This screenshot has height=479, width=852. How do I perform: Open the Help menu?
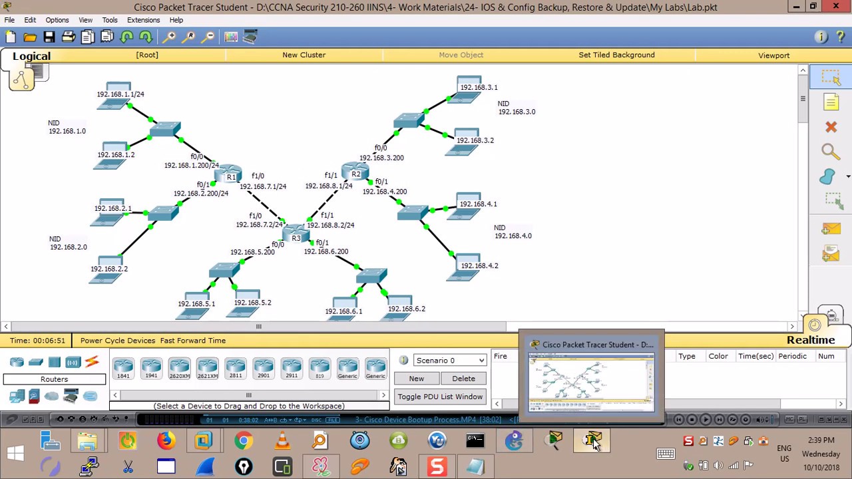[176, 20]
